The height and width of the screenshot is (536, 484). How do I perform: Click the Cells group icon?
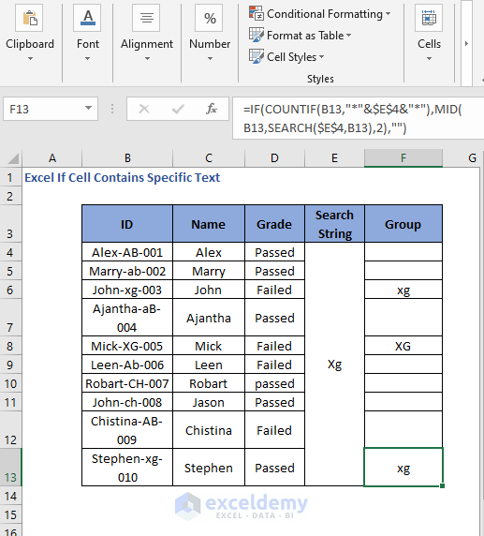pos(429,18)
